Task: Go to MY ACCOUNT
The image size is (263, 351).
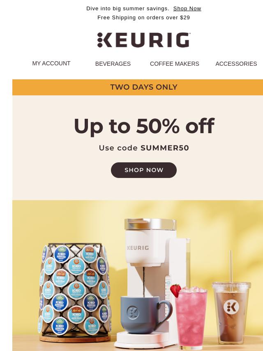Action: [x=51, y=63]
